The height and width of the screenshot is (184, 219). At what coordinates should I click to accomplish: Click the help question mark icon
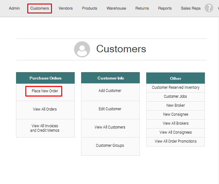click(209, 8)
